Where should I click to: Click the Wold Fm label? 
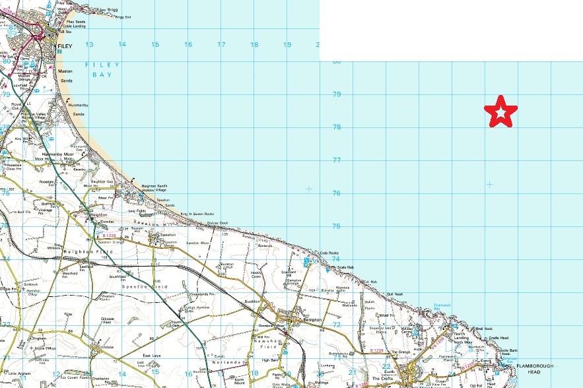[387, 315]
